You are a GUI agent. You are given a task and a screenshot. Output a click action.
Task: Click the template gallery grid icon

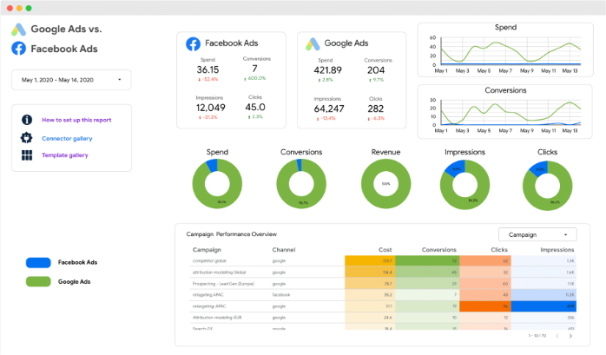coord(27,155)
